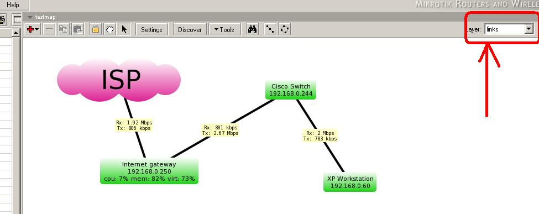Click the paste icon in map toolbar
The height and width of the screenshot is (214, 539).
point(78,30)
